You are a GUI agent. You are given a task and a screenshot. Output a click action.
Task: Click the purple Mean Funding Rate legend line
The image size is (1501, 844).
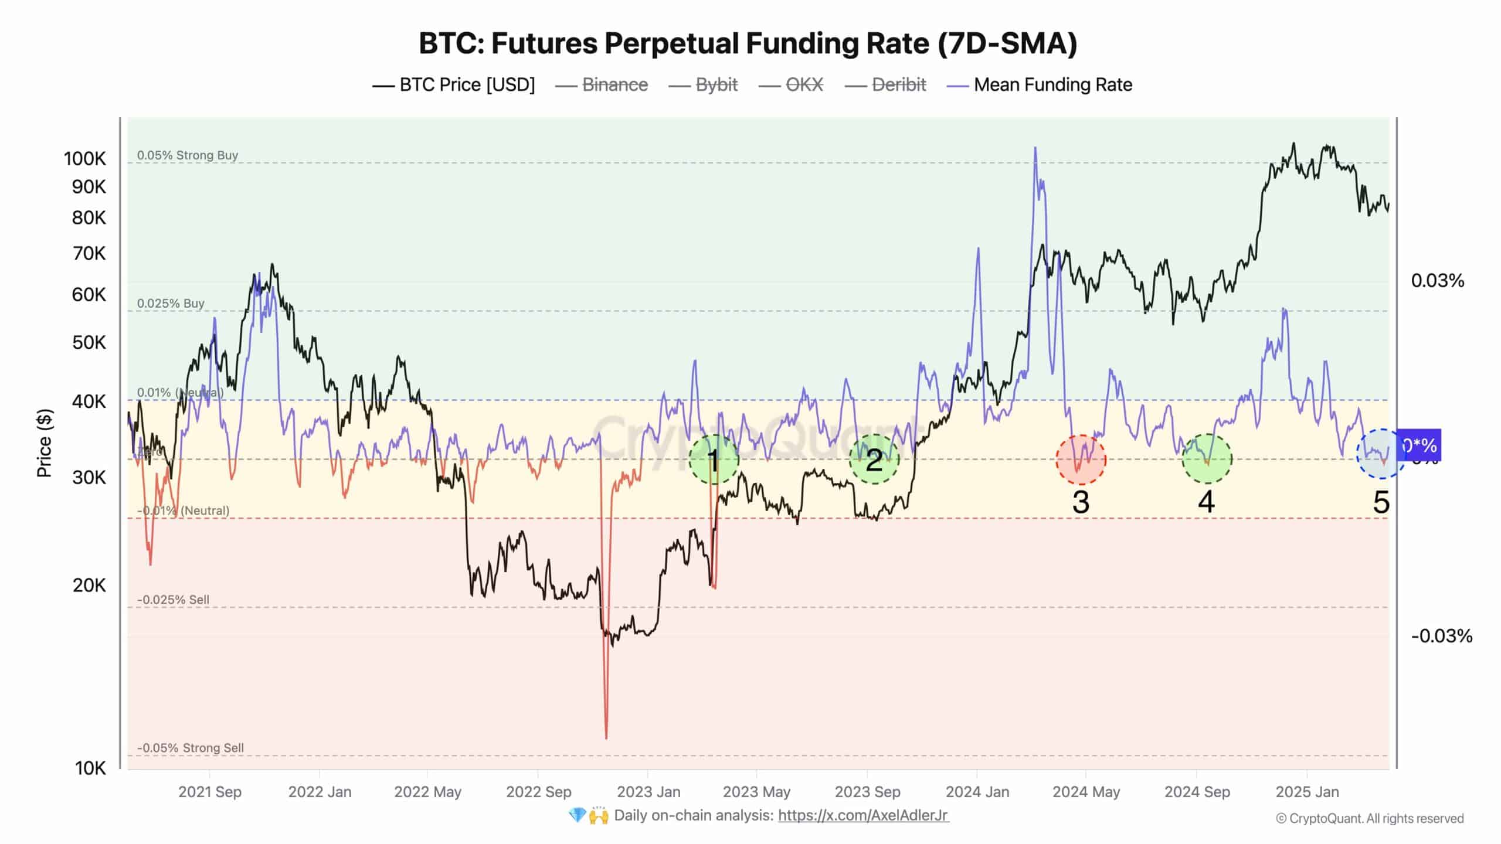point(957,86)
